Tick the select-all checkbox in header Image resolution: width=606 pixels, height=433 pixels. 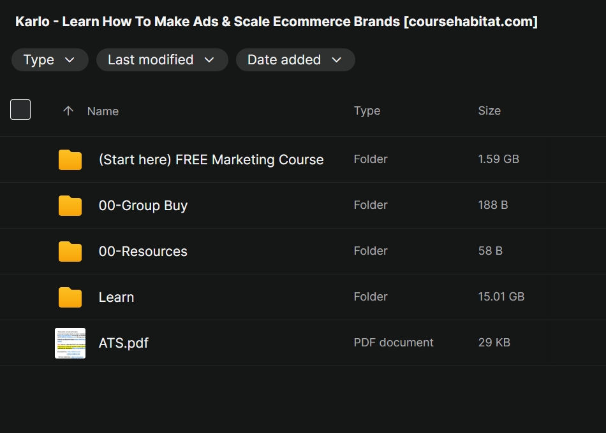pyautogui.click(x=20, y=110)
